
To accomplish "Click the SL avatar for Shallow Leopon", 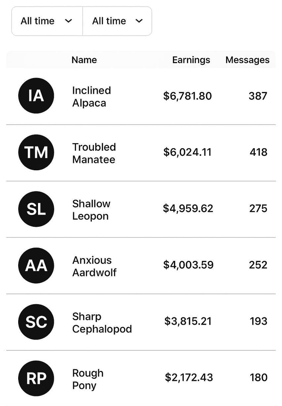I will 36,209.
